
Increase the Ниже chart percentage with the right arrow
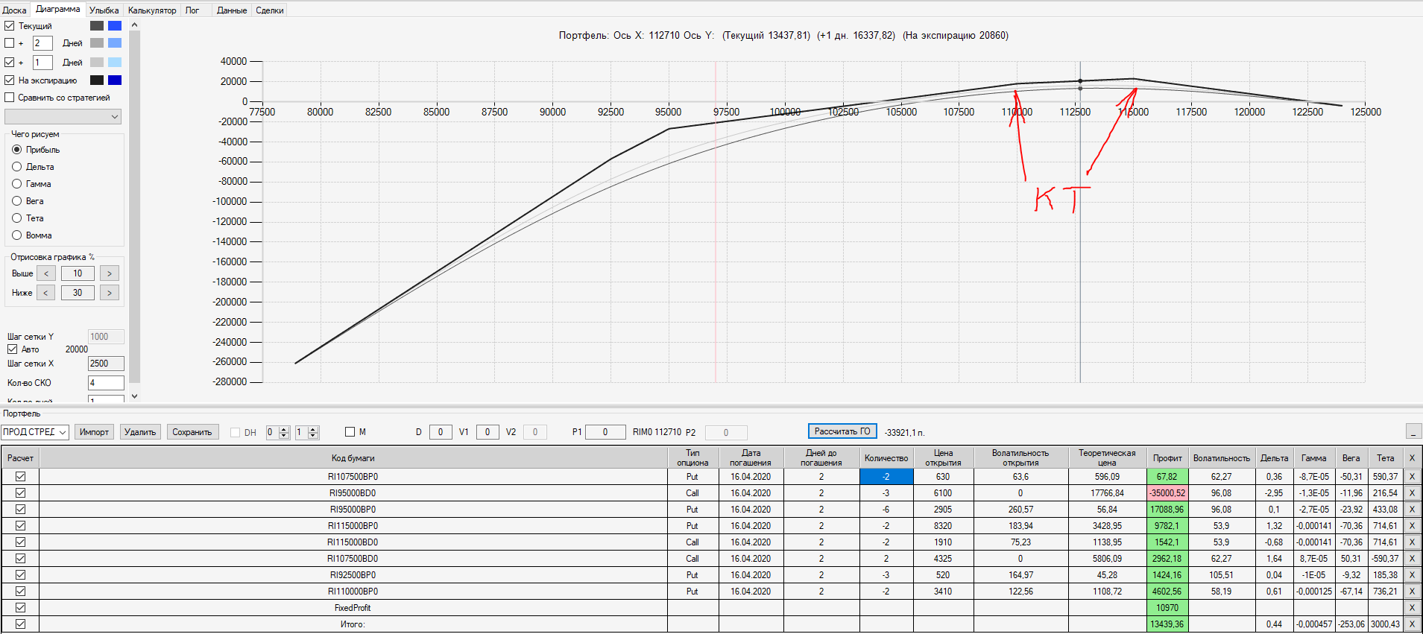point(110,293)
